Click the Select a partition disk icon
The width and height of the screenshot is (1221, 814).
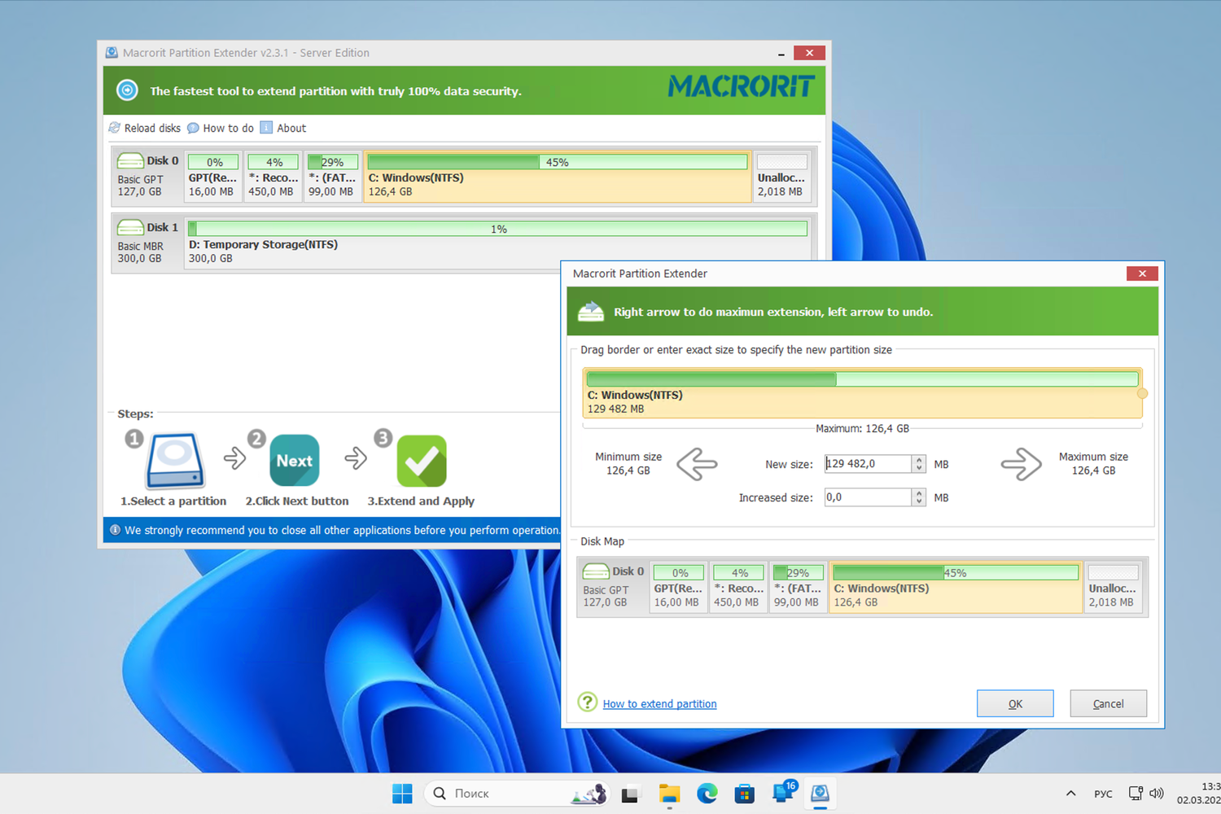(174, 461)
